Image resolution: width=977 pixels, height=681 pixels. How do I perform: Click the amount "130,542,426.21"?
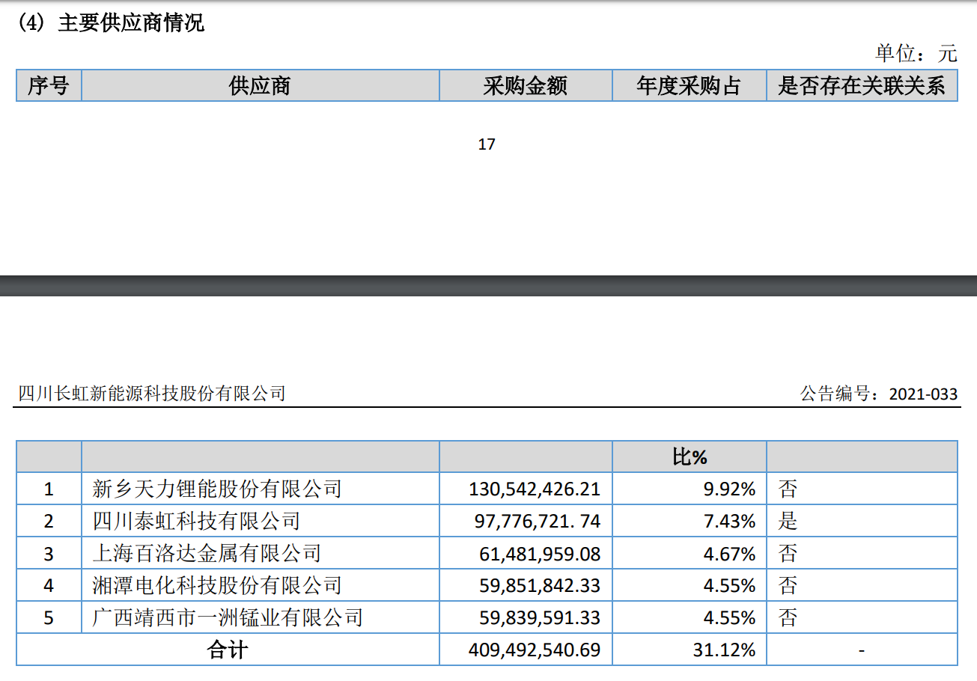tap(535, 489)
